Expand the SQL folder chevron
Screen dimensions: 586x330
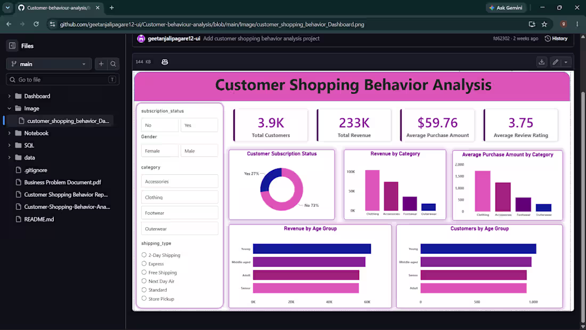point(10,145)
